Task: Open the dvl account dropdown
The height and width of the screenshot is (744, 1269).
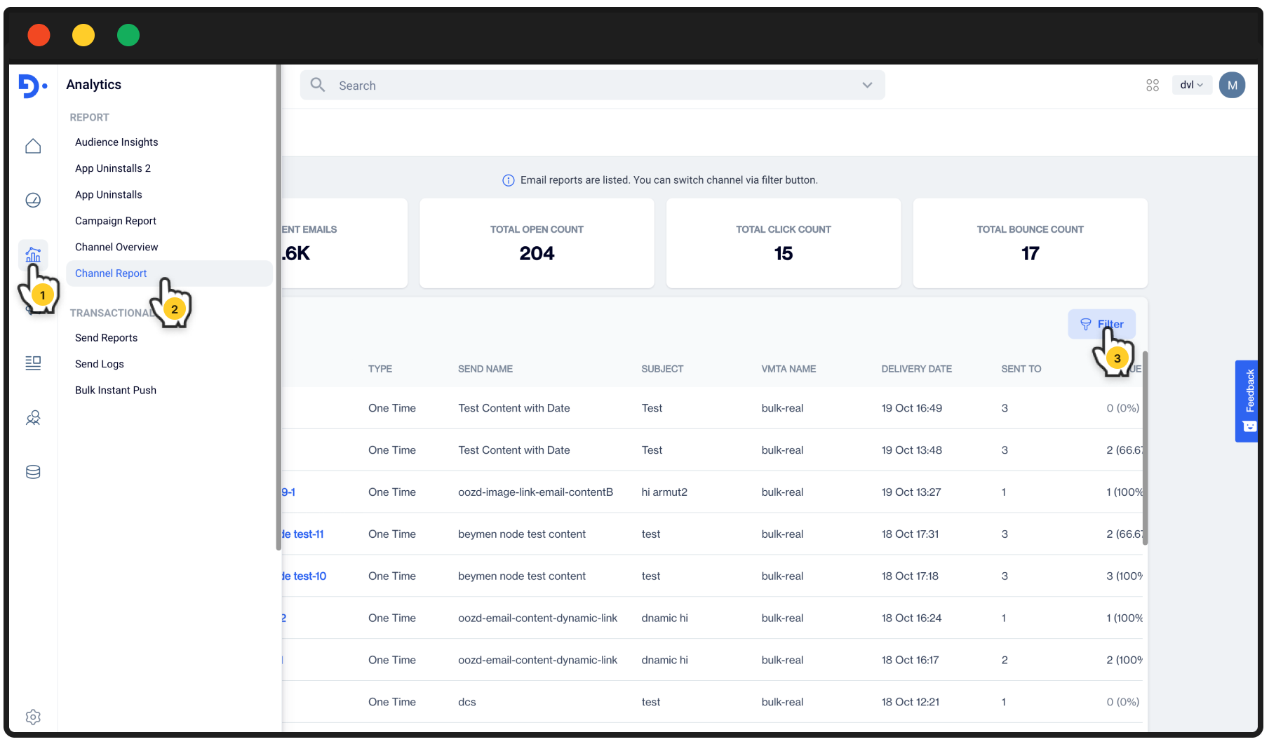Action: pyautogui.click(x=1191, y=85)
